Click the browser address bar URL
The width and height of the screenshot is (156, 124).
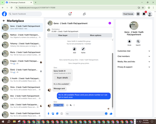pyautogui.click(x=37, y=8)
